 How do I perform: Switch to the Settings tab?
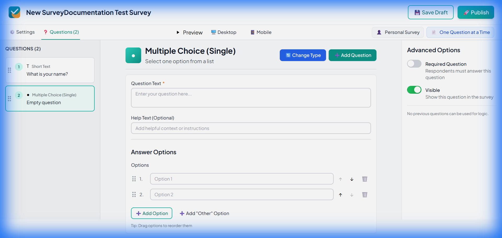22,32
